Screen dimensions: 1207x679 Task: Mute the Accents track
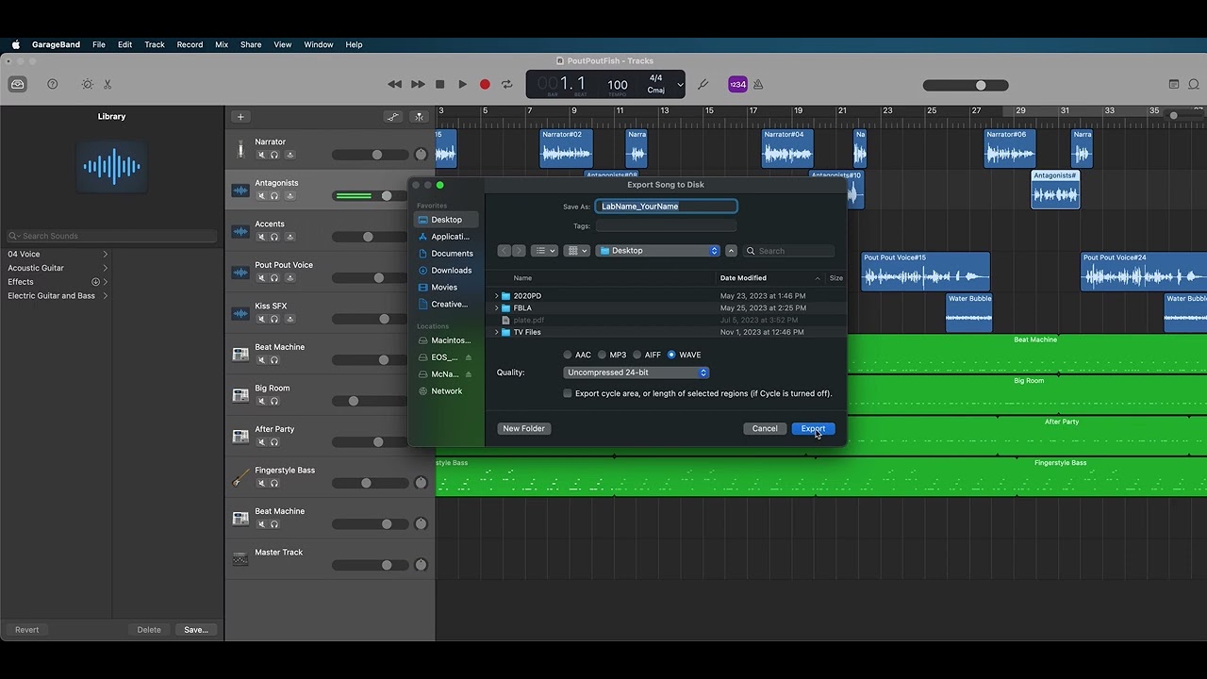(x=261, y=237)
